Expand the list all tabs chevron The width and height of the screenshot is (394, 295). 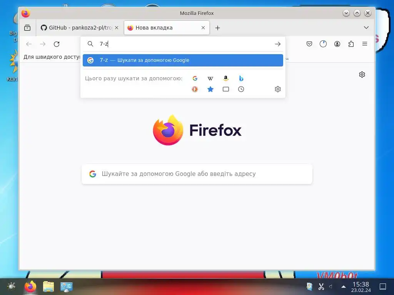(366, 28)
